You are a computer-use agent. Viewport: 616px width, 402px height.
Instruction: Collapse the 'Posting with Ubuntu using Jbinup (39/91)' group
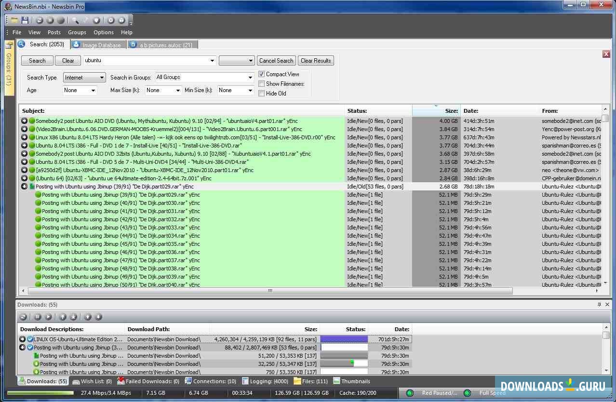[24, 187]
